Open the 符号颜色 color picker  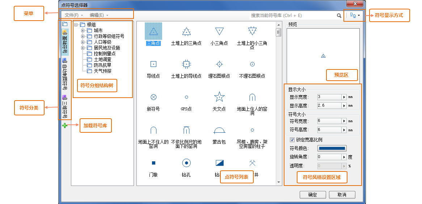(332, 148)
